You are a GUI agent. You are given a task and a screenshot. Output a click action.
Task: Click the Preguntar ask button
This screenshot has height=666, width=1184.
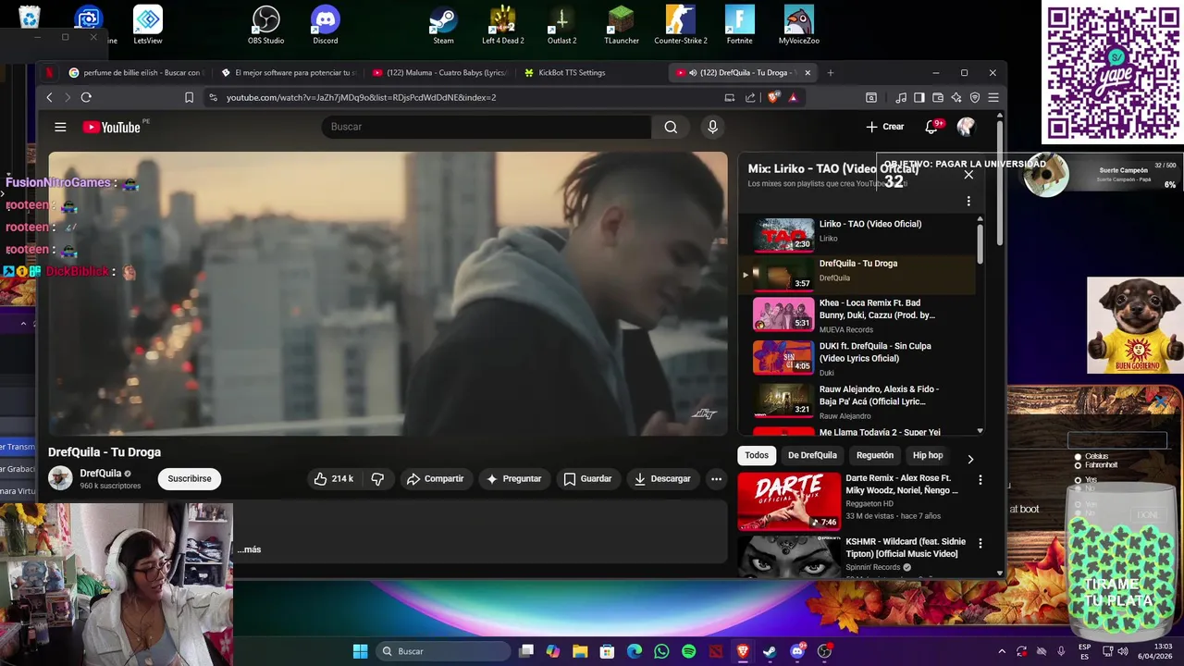pyautogui.click(x=513, y=478)
